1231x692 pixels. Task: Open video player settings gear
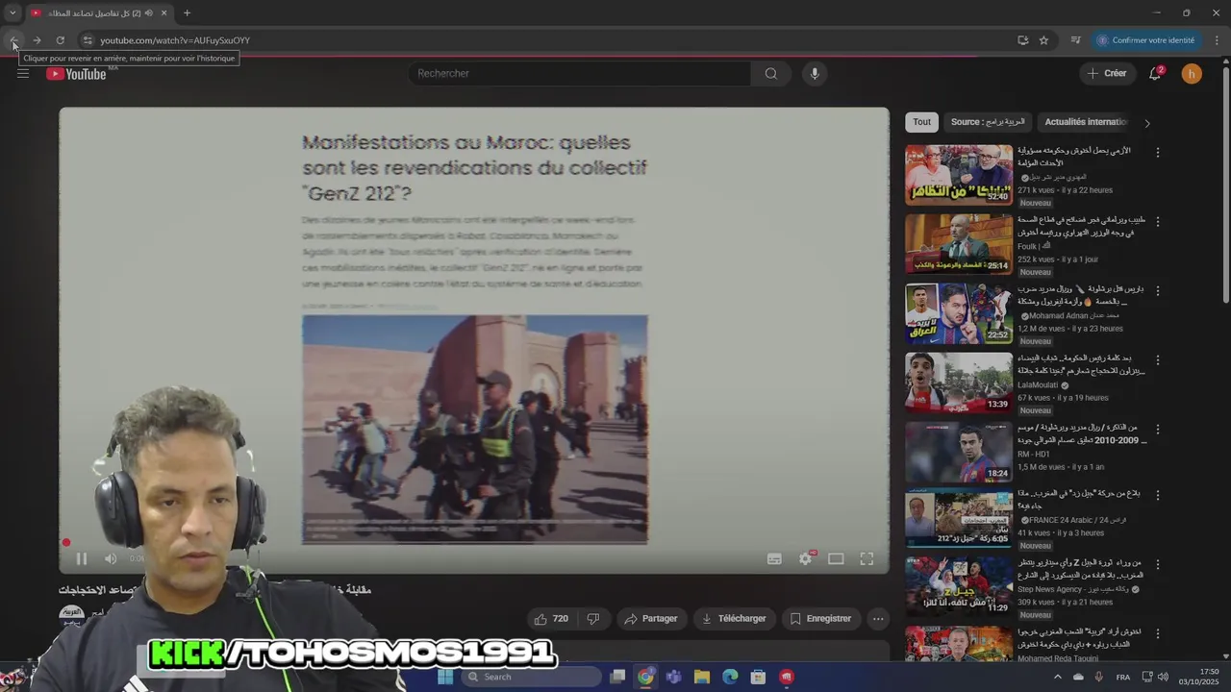click(x=806, y=558)
